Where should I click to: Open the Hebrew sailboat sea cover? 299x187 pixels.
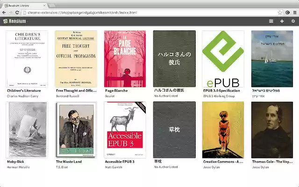pyautogui.click(x=272, y=59)
